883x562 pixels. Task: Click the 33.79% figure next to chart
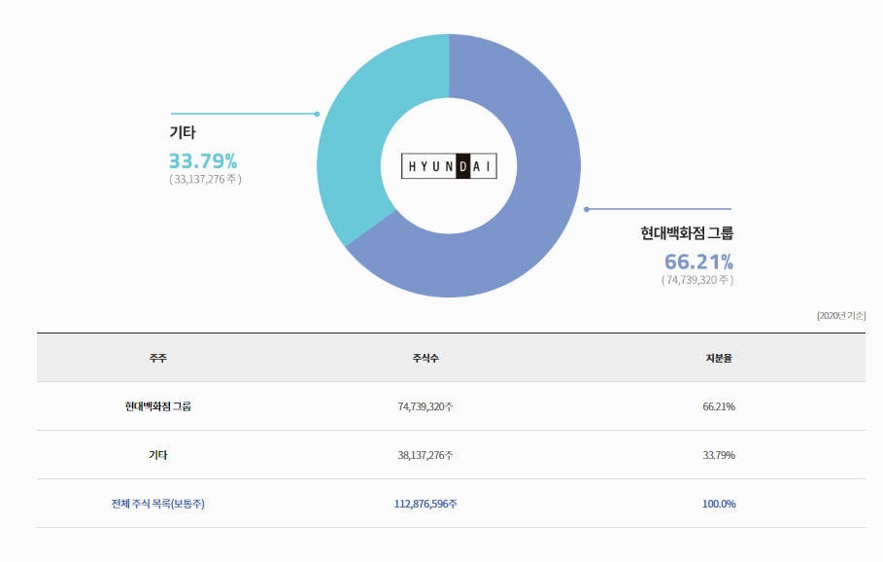coord(203,161)
